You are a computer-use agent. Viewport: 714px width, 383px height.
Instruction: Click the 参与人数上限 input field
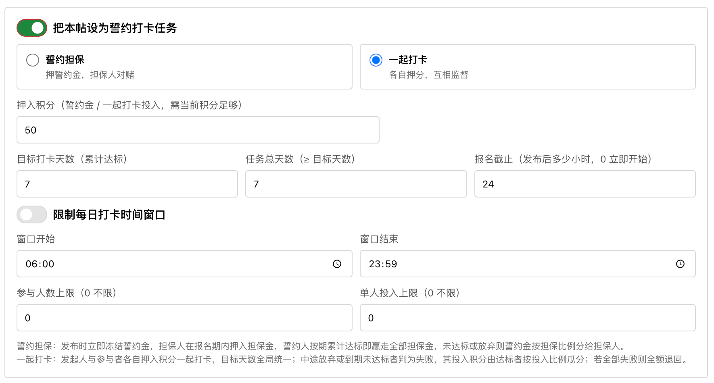[184, 318]
